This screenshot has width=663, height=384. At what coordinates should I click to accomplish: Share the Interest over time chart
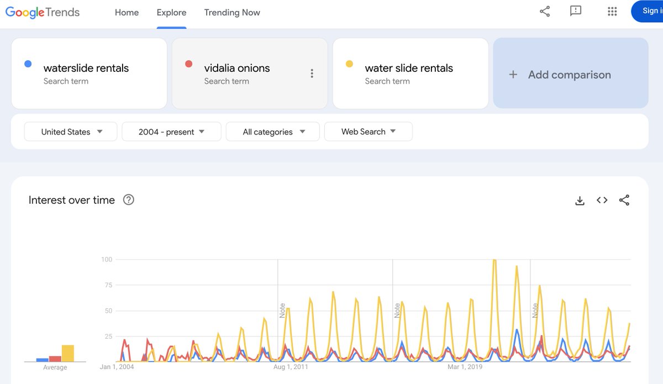[x=624, y=200]
